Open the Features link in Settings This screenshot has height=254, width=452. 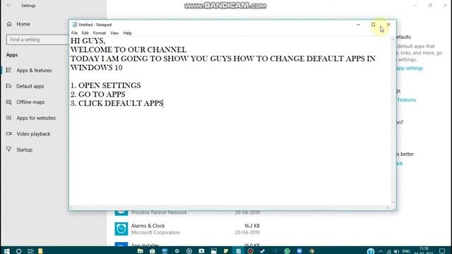(407, 100)
